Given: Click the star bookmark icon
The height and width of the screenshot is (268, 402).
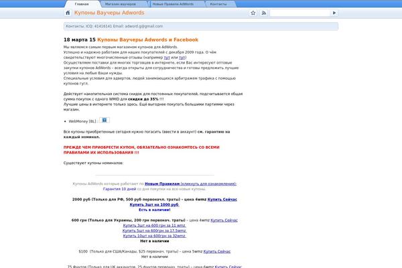Looking at the screenshot, I should click(x=253, y=13).
